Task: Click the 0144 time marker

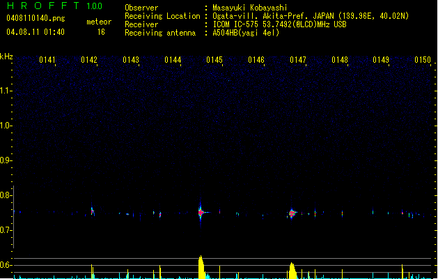Action: [173, 60]
